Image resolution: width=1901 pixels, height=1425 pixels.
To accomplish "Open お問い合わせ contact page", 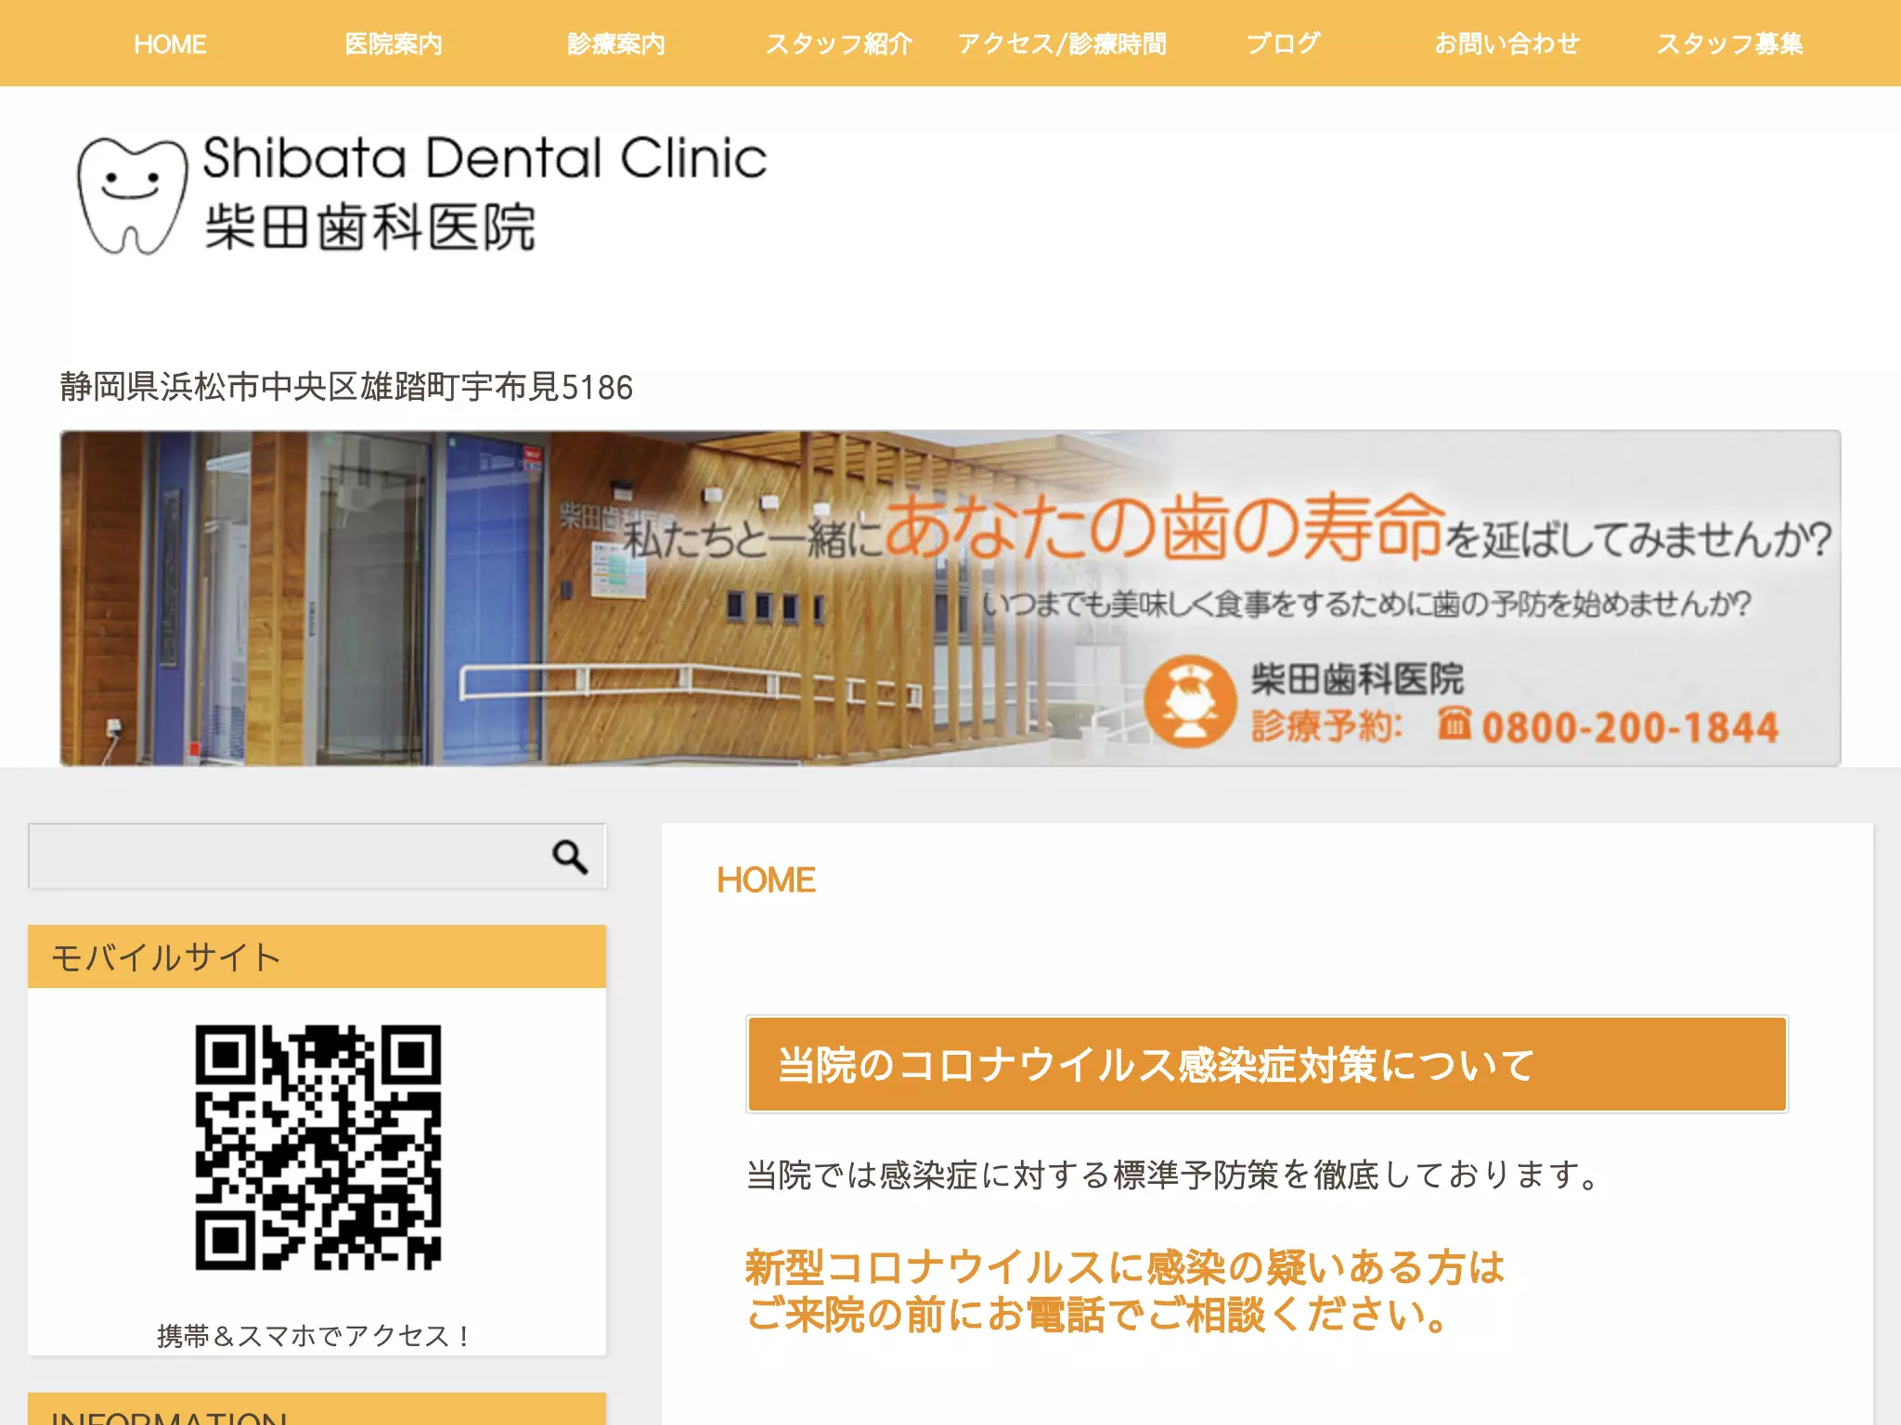I will coord(1507,44).
